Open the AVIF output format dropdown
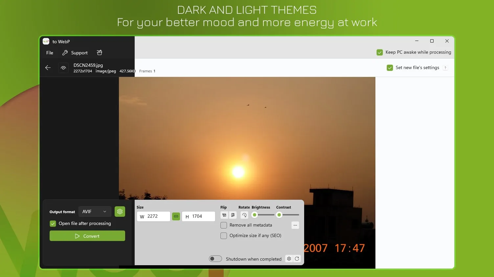This screenshot has width=494, height=277. 95,212
